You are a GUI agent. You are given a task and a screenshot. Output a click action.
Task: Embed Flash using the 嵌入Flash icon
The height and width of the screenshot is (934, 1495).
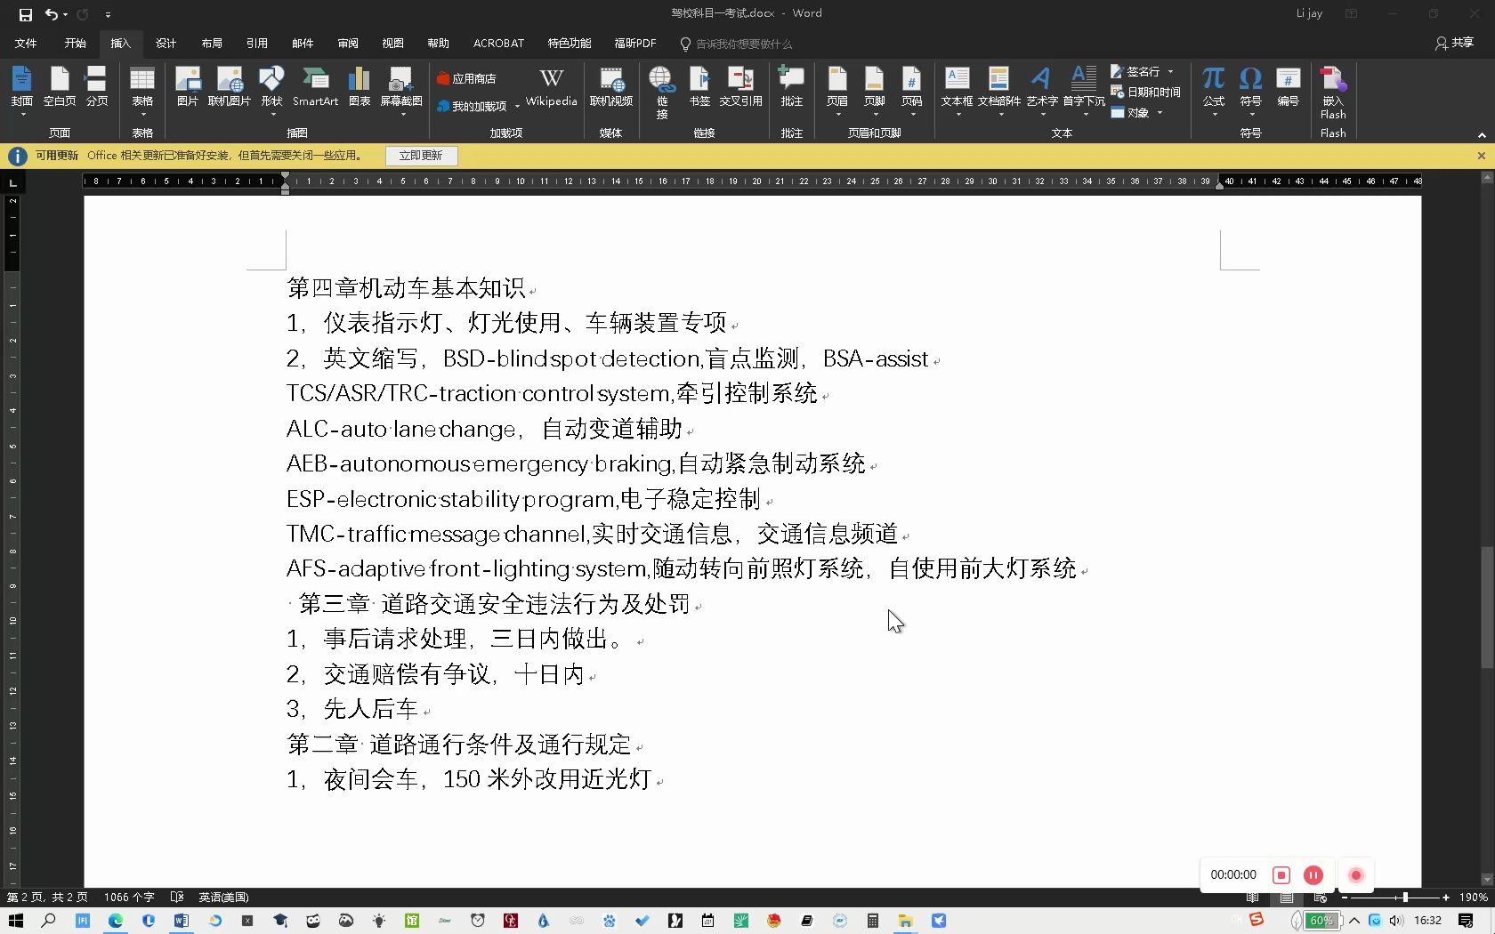pos(1331,89)
